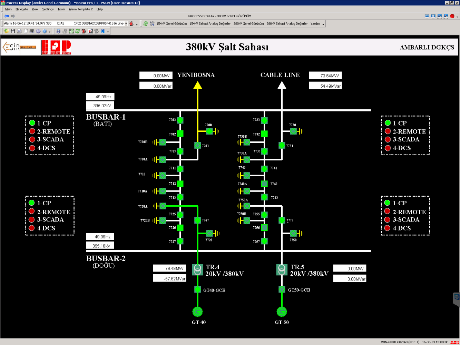
Task: Click the Yardım toolbar link
Action: (x=315, y=24)
